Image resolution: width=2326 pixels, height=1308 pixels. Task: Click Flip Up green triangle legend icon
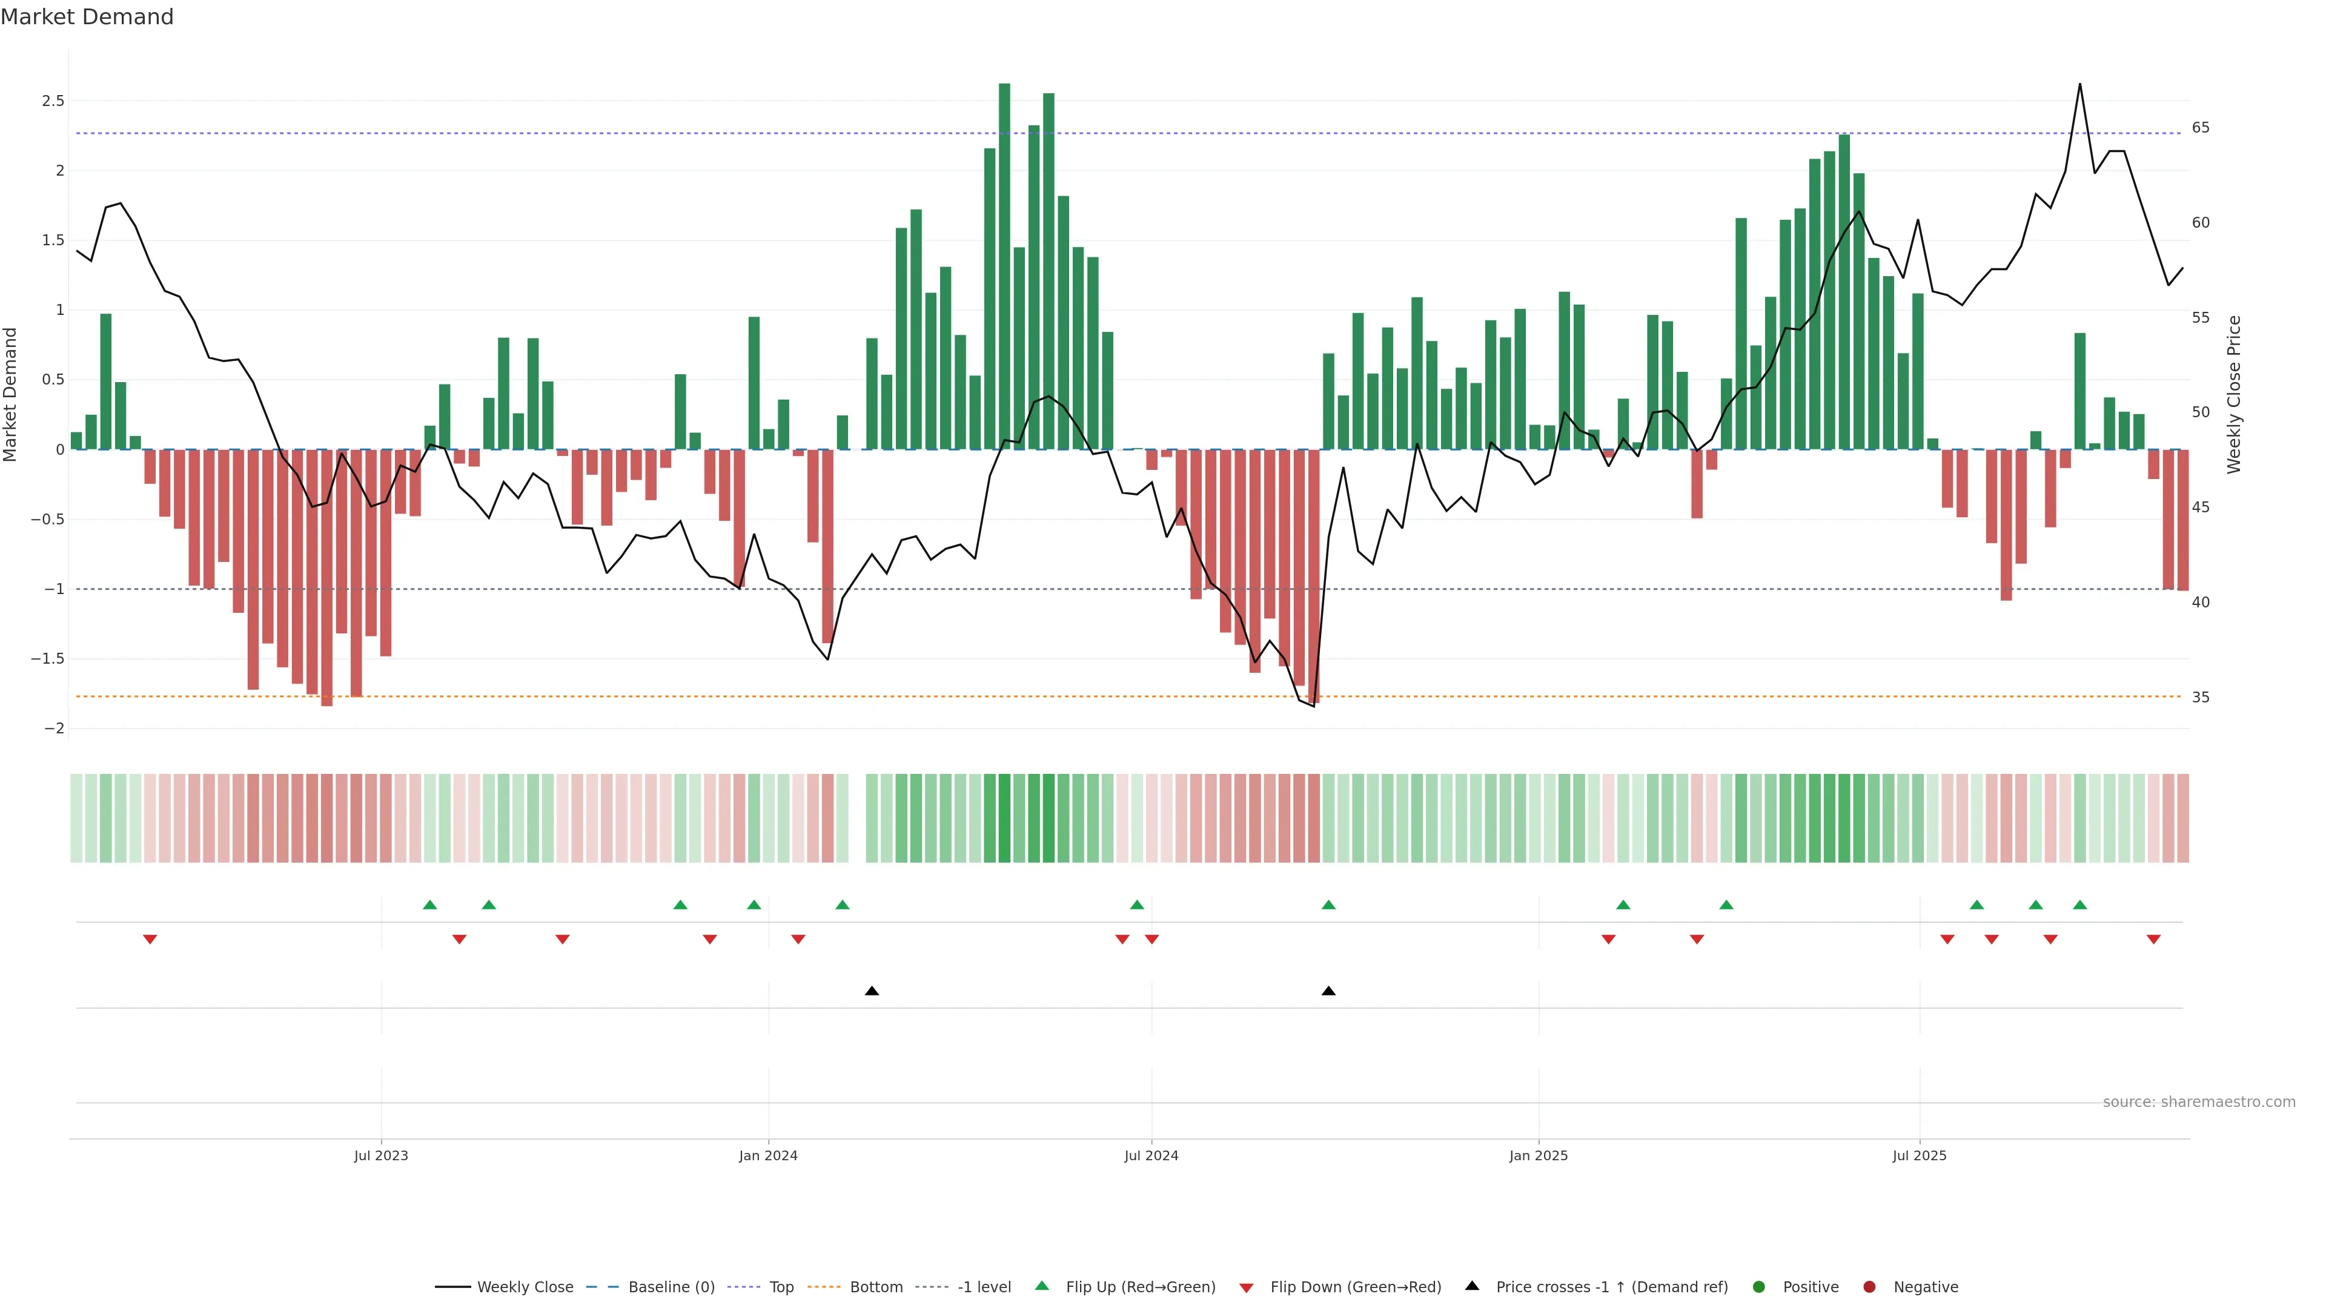coord(1042,1286)
